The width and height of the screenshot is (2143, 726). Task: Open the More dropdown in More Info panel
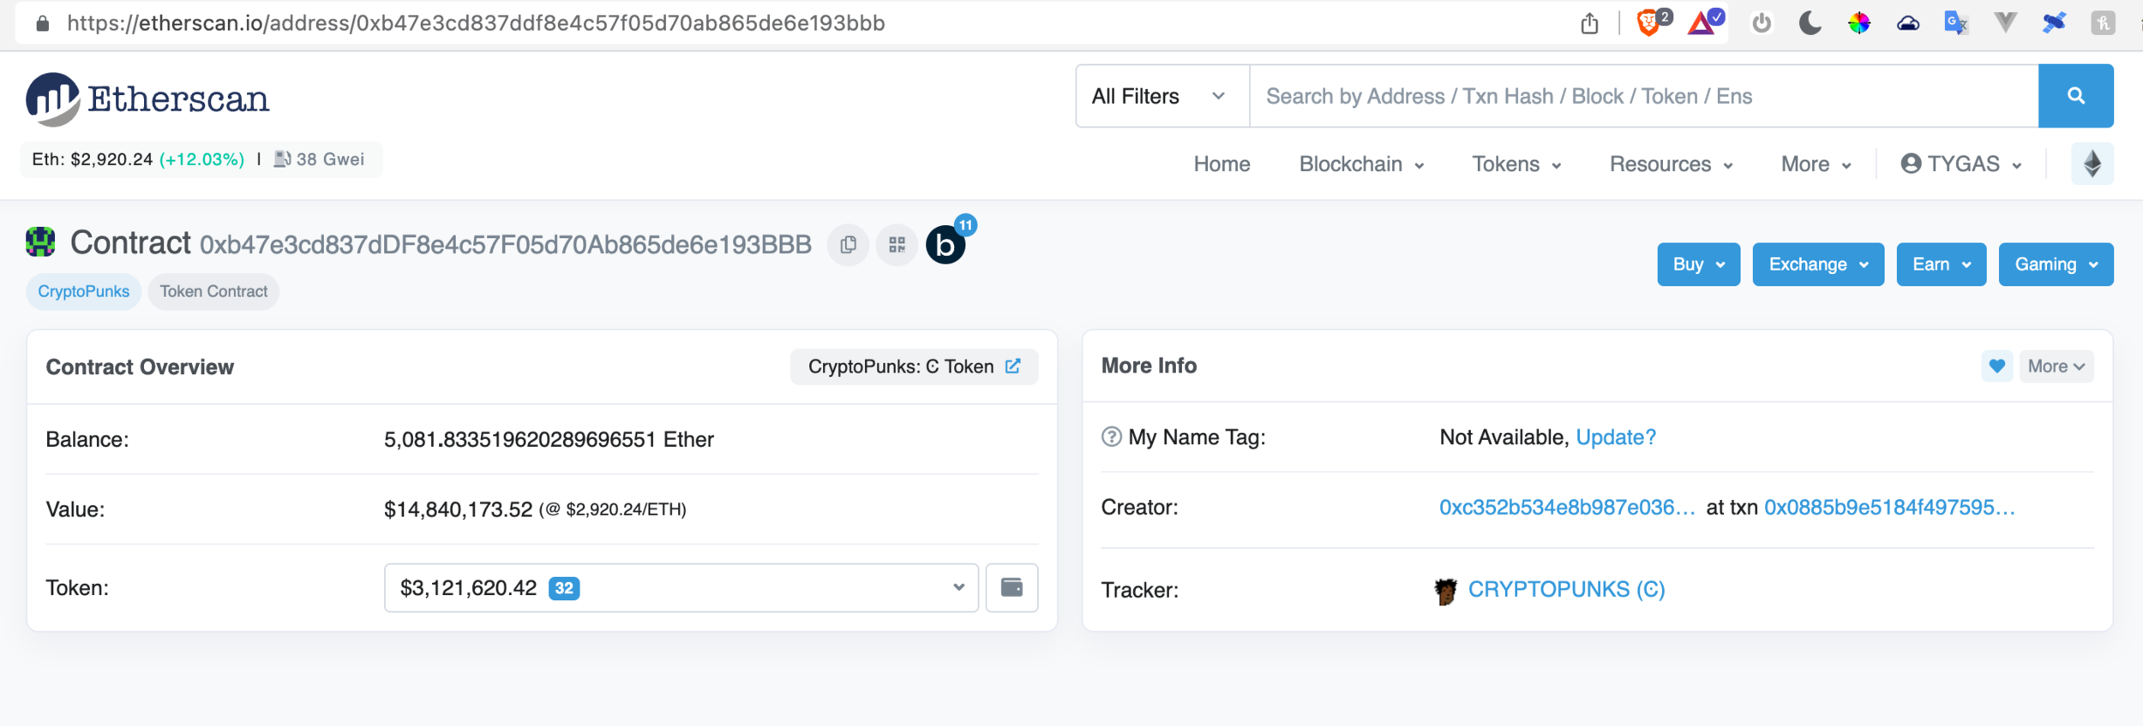[x=2056, y=366]
